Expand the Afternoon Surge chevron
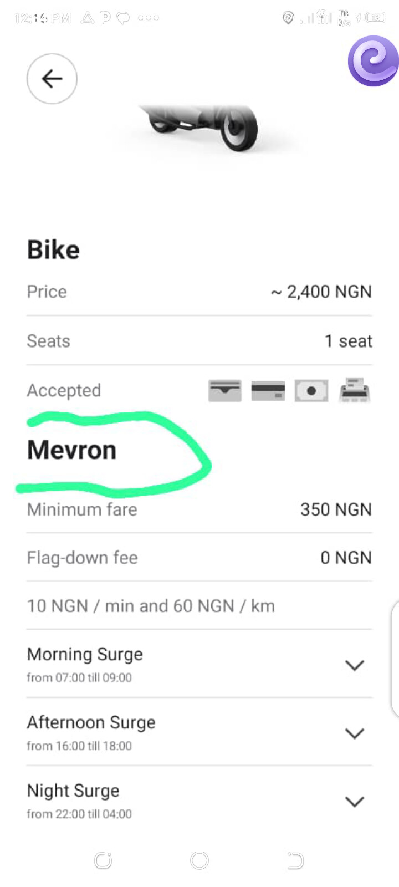Screen dimensions: 399x887 click(x=355, y=733)
